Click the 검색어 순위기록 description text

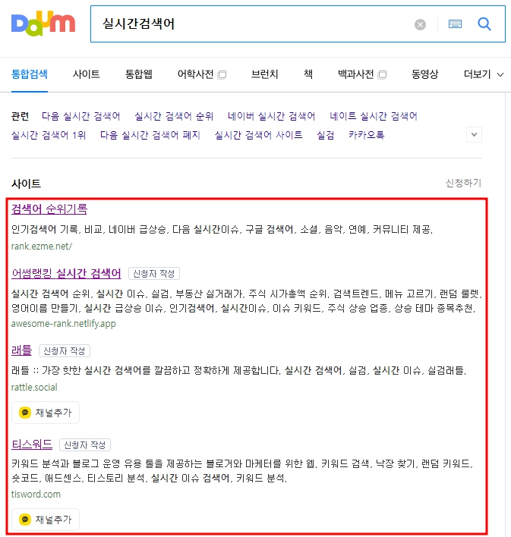(222, 229)
